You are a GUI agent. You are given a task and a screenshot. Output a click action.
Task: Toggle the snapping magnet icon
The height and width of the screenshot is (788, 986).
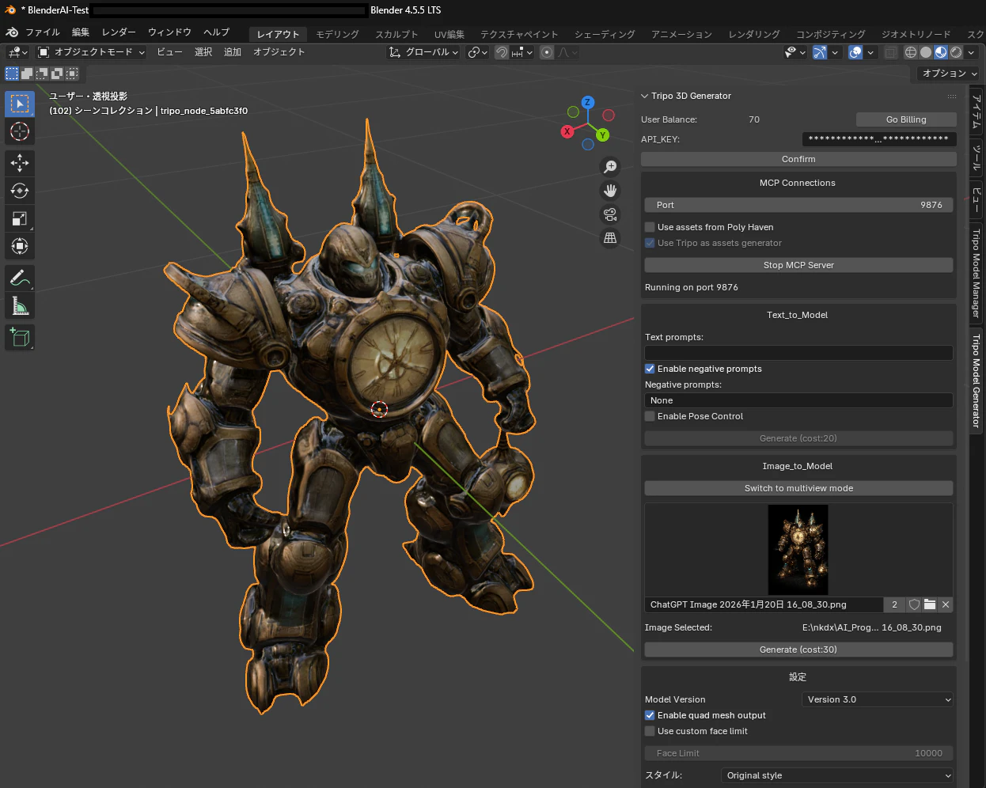(502, 52)
